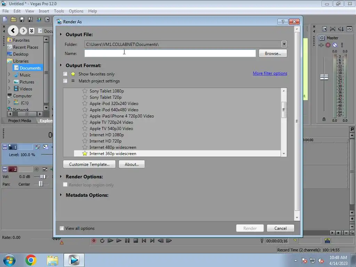Click the Render As toolbar icon
Viewport: 356px width, 267px height.
tap(39, 19)
